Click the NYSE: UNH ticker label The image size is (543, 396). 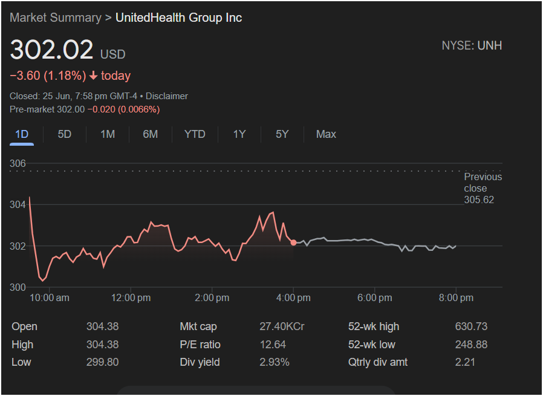click(472, 46)
